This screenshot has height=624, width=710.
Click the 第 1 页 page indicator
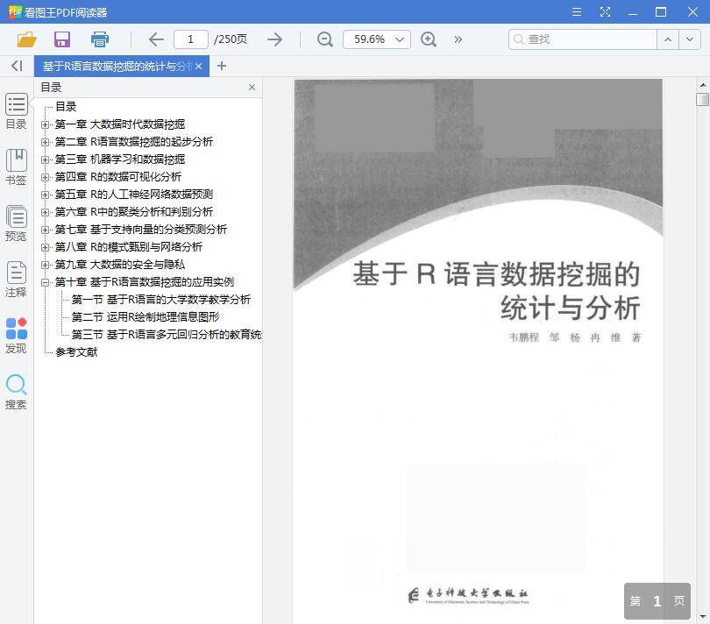[x=657, y=601]
